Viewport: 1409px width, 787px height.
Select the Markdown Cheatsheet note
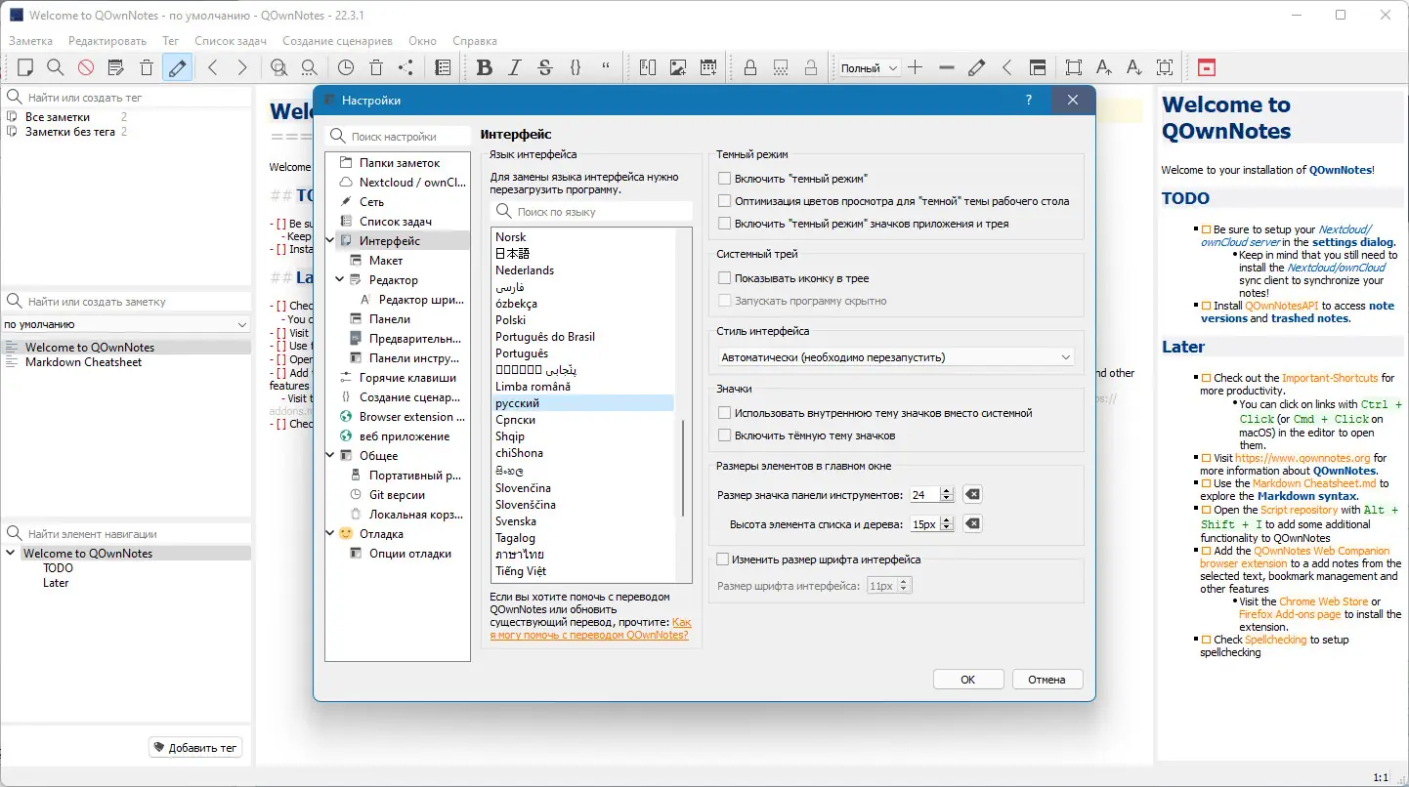coord(84,362)
